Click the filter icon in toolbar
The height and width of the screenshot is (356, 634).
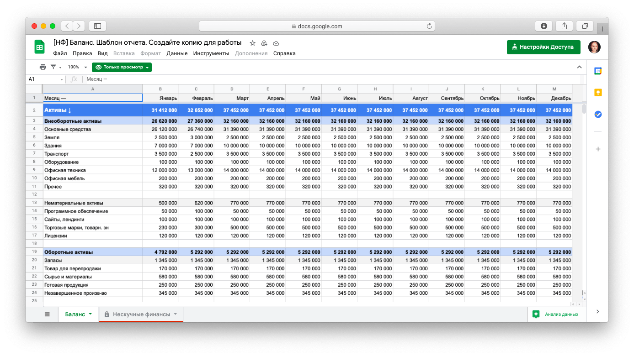(x=53, y=67)
